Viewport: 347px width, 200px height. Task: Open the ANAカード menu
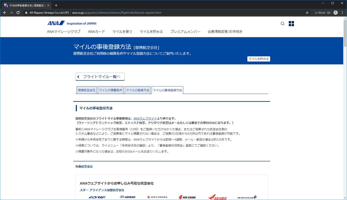coord(97,32)
